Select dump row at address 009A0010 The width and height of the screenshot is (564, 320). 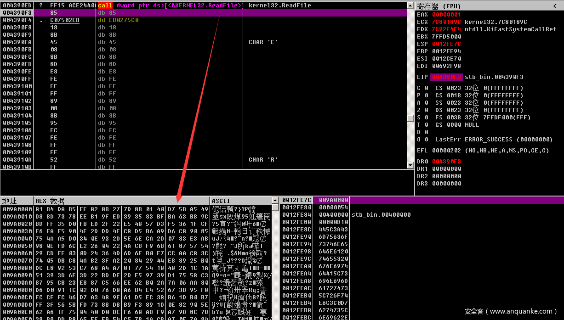(17, 217)
